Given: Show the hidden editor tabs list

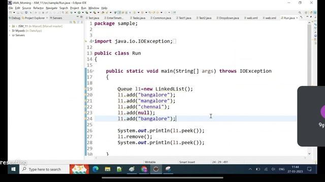Looking at the screenshot, I should [301, 18].
